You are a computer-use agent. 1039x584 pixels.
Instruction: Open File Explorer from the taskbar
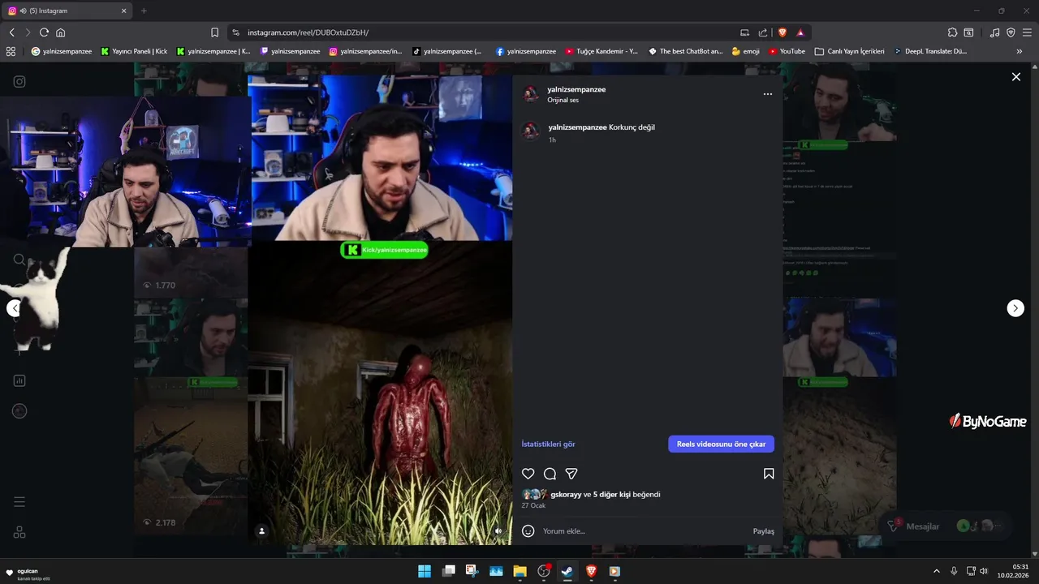point(519,571)
